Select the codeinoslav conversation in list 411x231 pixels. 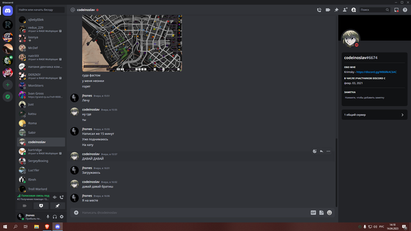tap(41, 142)
